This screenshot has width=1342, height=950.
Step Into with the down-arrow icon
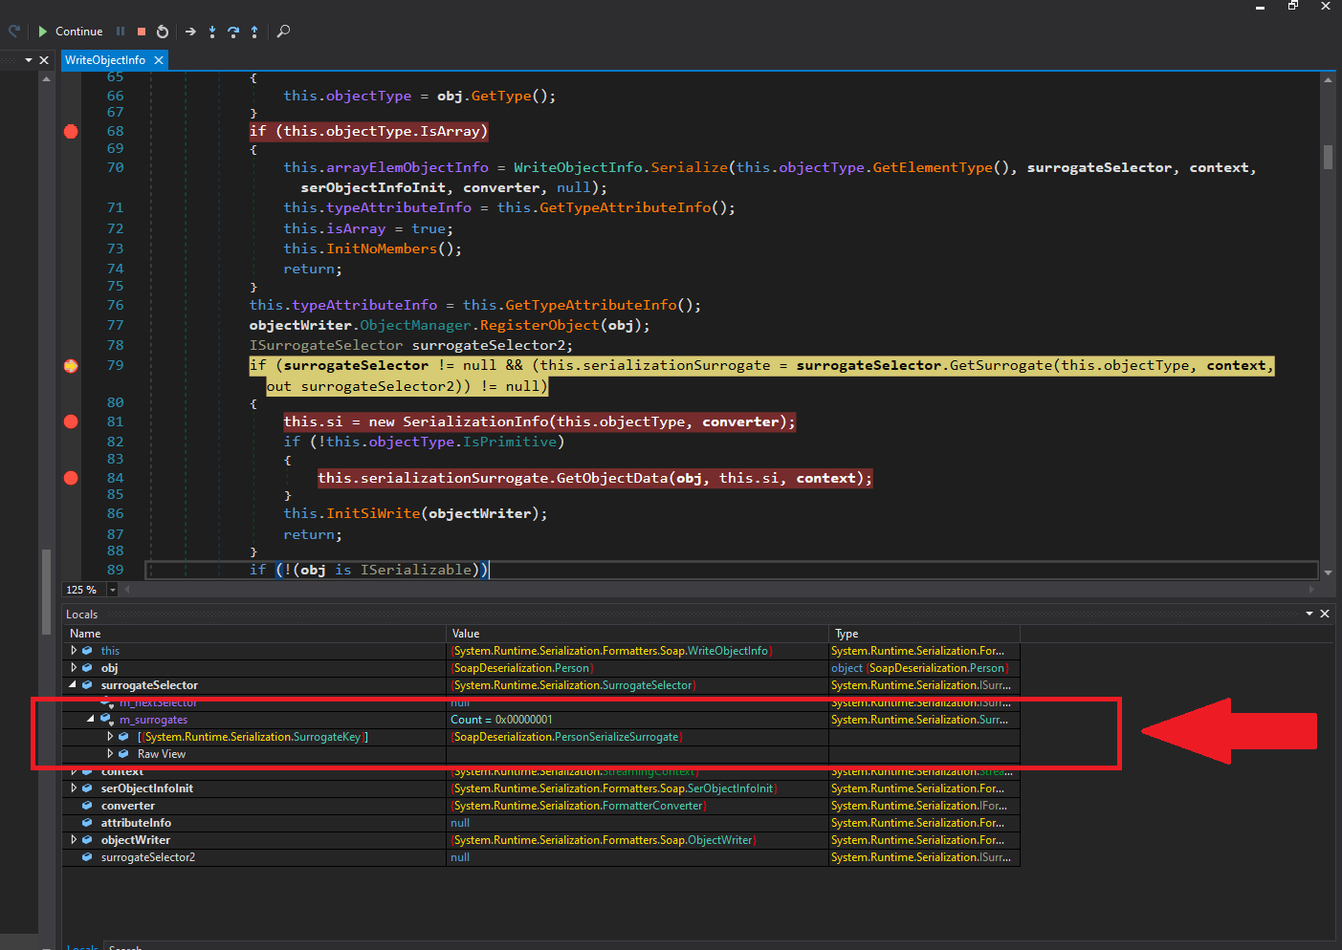212,32
